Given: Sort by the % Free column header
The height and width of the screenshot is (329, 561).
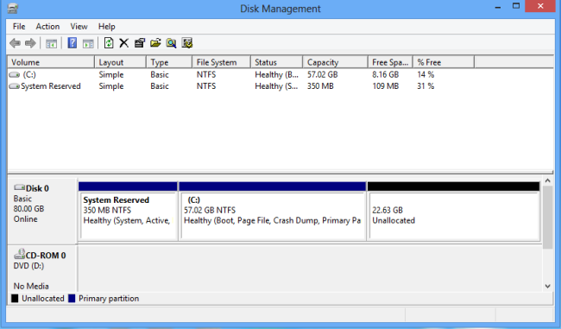Looking at the screenshot, I should coord(444,62).
